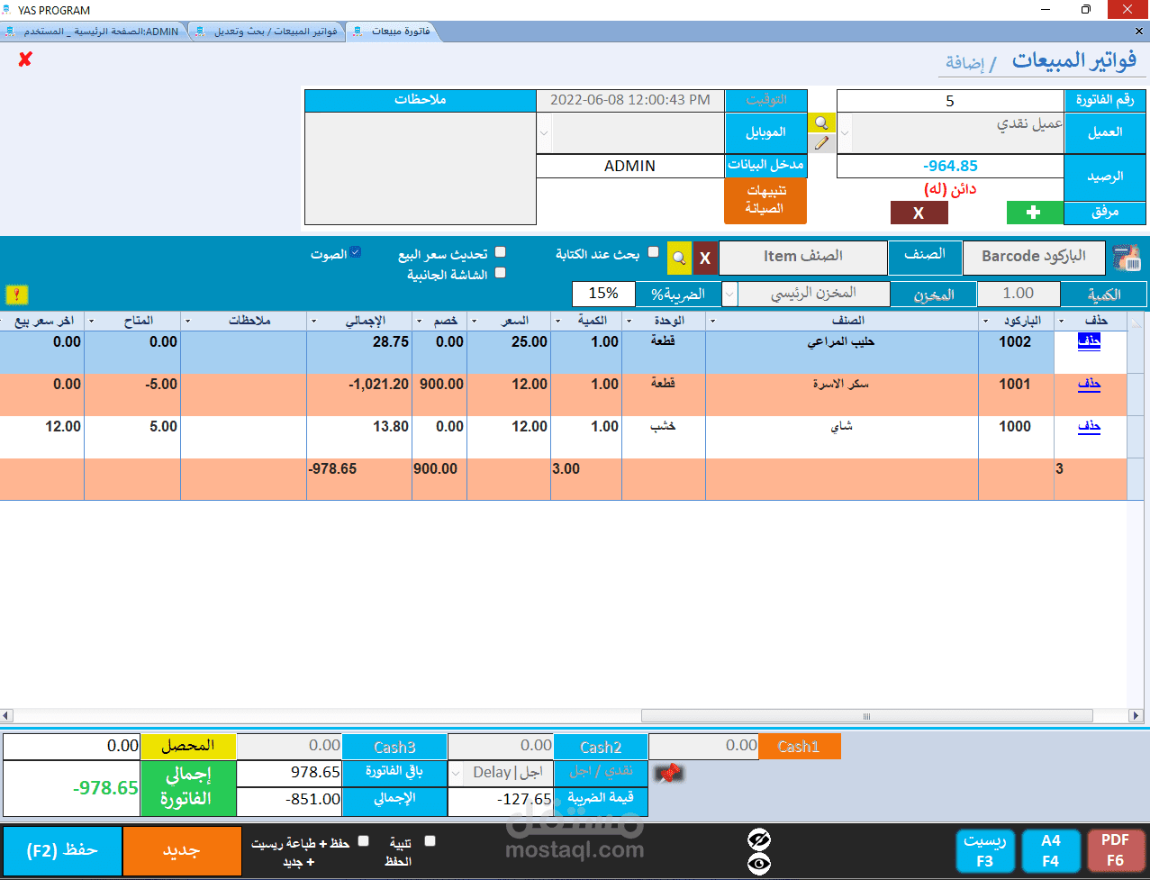The height and width of the screenshot is (880, 1150).
Task: Click the invoice number field showing 5
Action: point(950,101)
